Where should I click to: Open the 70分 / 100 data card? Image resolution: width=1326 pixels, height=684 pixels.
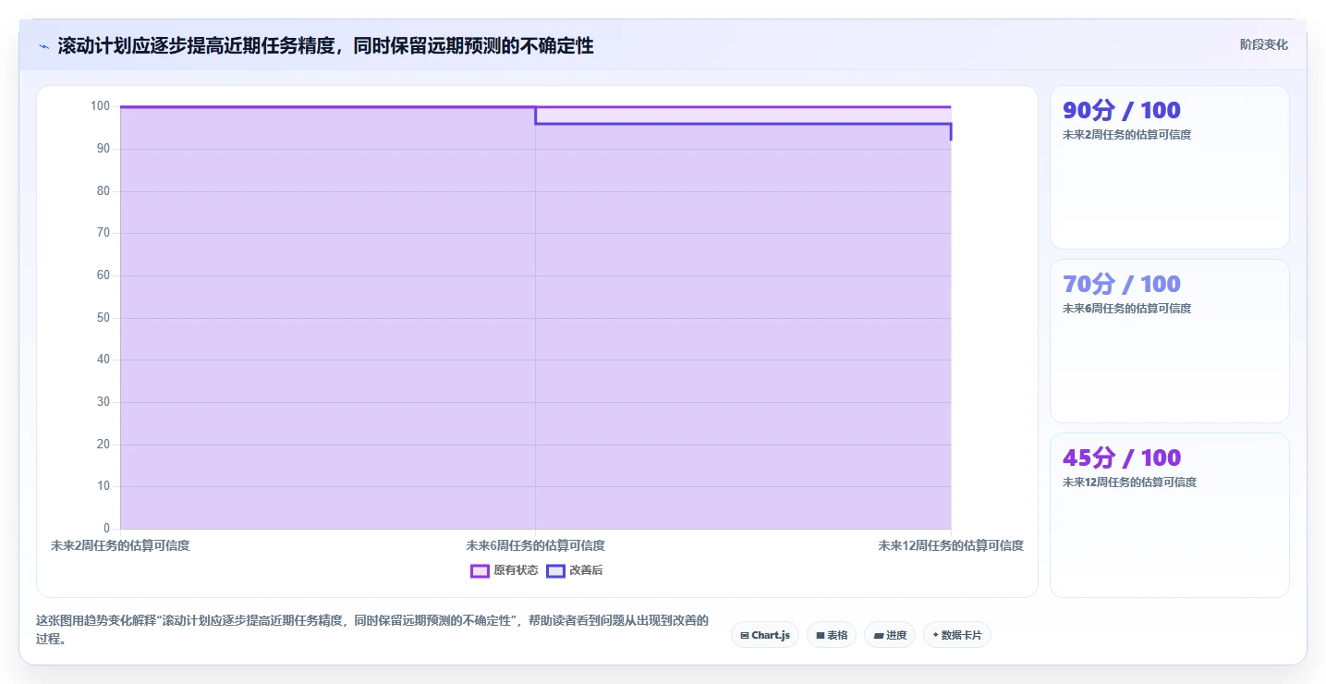pos(1169,341)
